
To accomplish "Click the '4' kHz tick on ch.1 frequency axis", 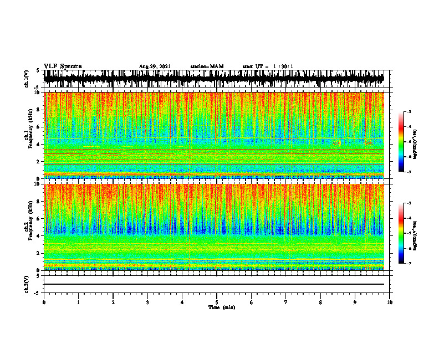I will (39, 145).
